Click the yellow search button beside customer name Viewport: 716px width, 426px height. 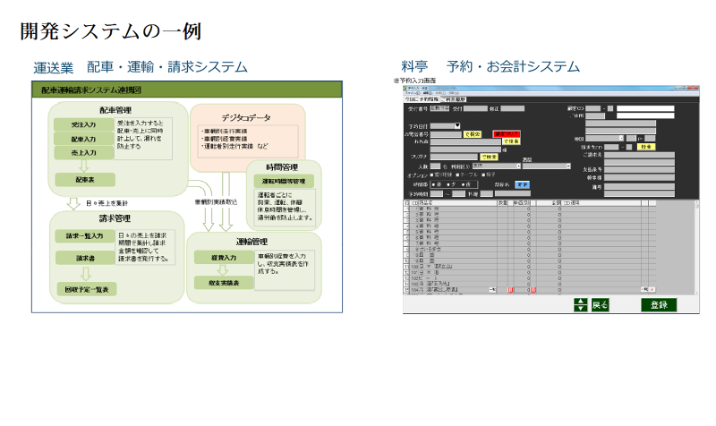(510, 141)
